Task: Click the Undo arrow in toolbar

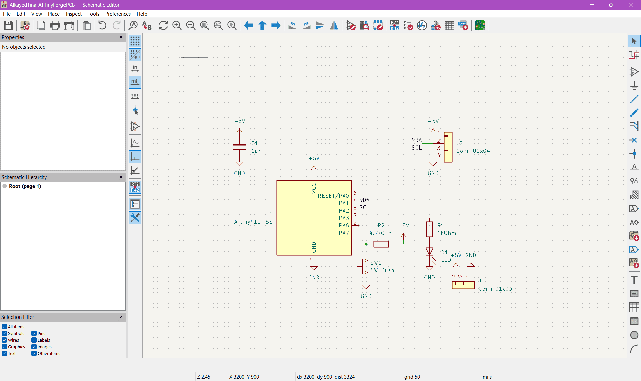Action: [x=102, y=25]
